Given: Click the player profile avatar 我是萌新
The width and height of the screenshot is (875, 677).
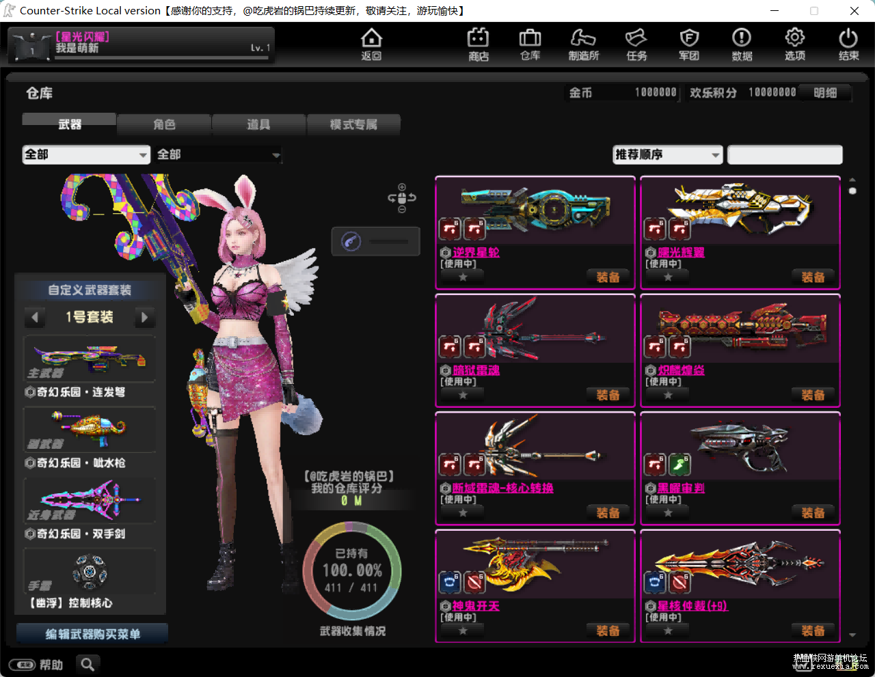Looking at the screenshot, I should click(31, 46).
